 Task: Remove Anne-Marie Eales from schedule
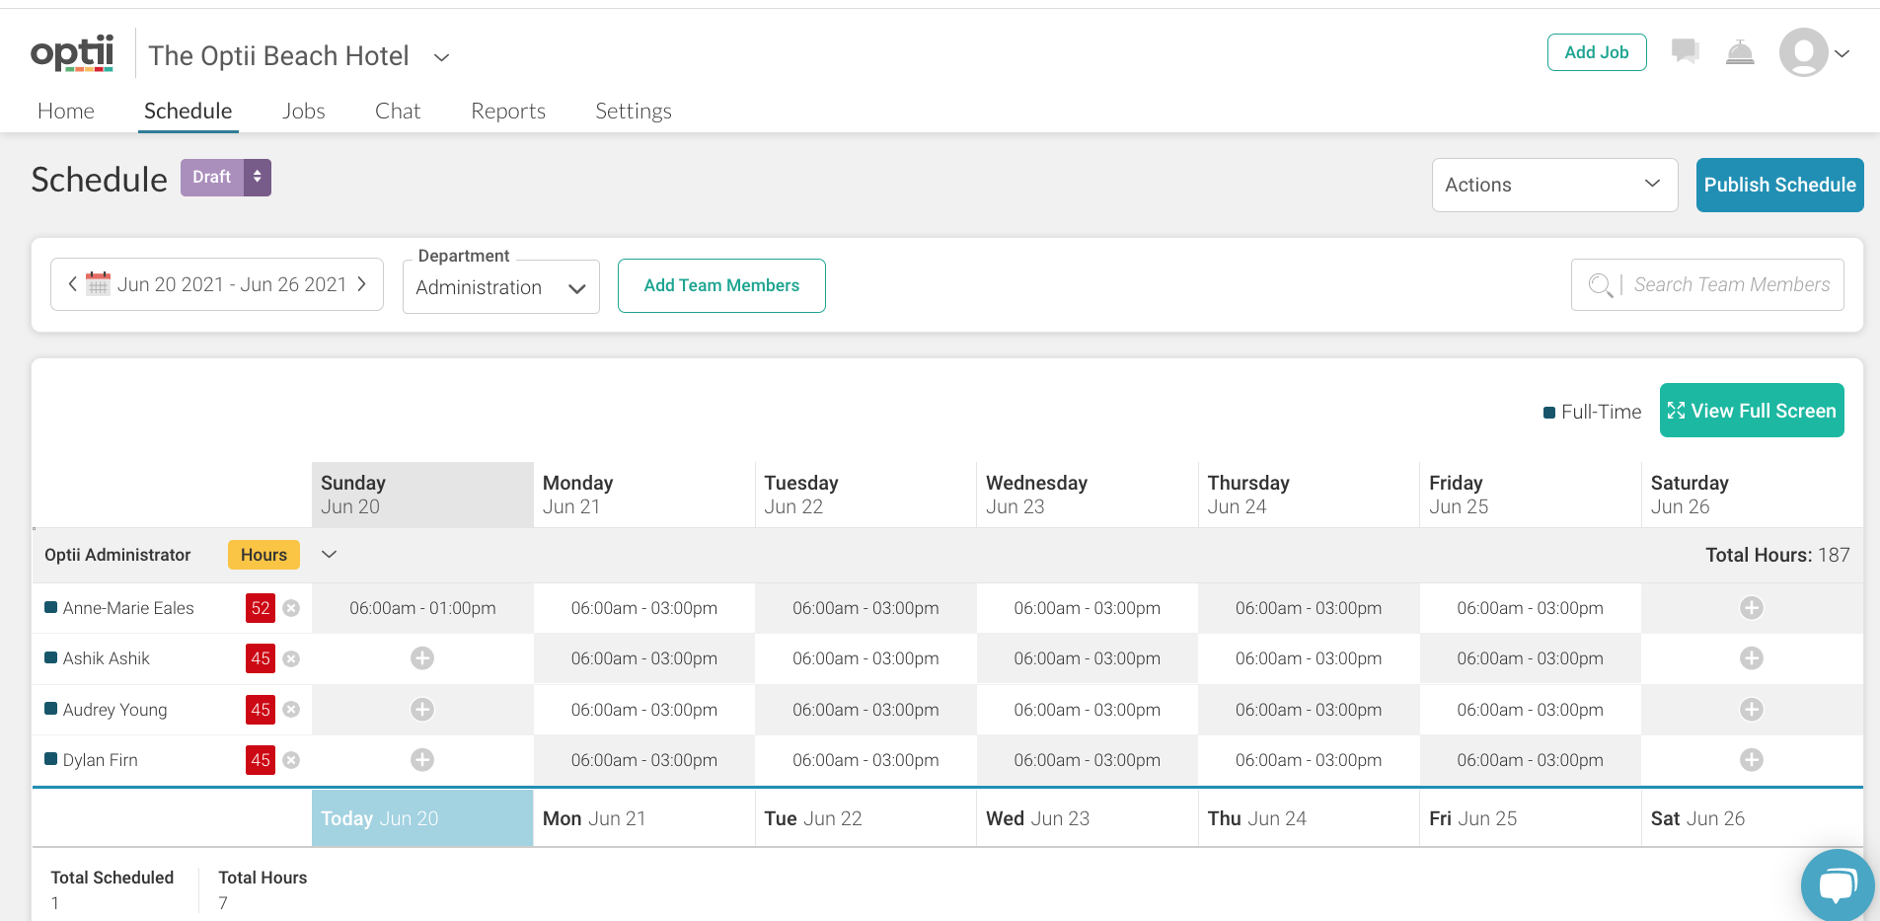pos(291,608)
